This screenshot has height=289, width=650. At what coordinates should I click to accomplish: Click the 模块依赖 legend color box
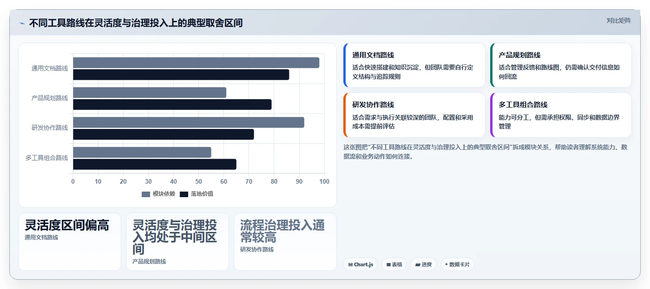click(x=146, y=194)
